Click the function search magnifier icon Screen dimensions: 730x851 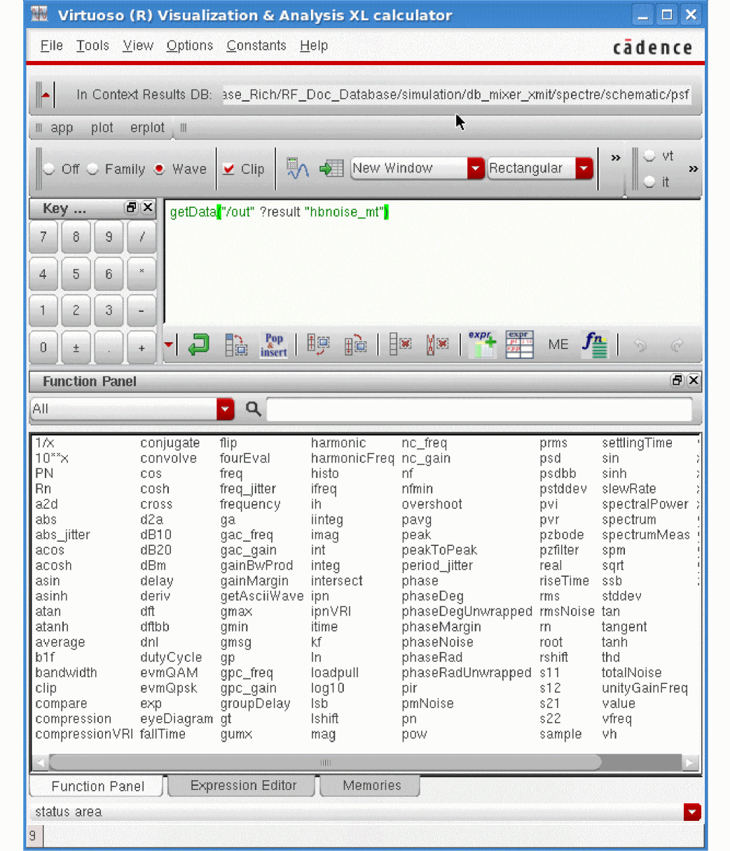coord(254,409)
